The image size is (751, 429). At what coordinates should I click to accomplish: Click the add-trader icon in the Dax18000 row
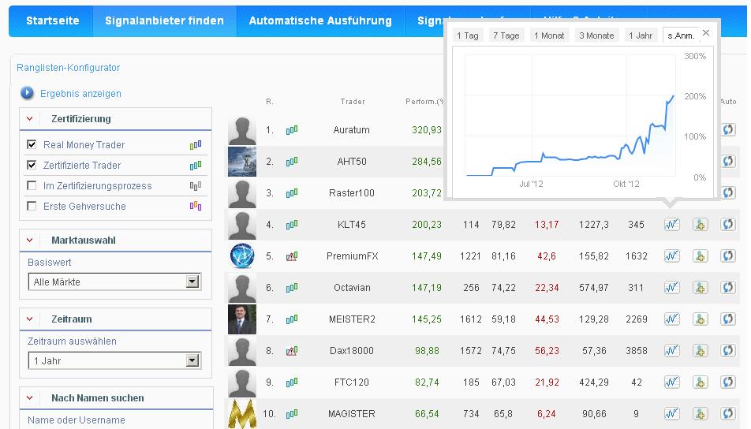pyautogui.click(x=700, y=351)
